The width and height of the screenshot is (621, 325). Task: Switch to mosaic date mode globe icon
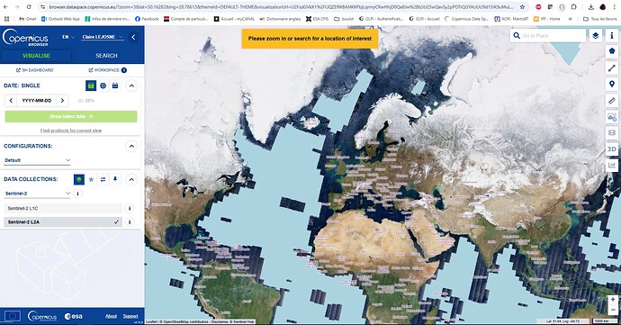pyautogui.click(x=103, y=86)
